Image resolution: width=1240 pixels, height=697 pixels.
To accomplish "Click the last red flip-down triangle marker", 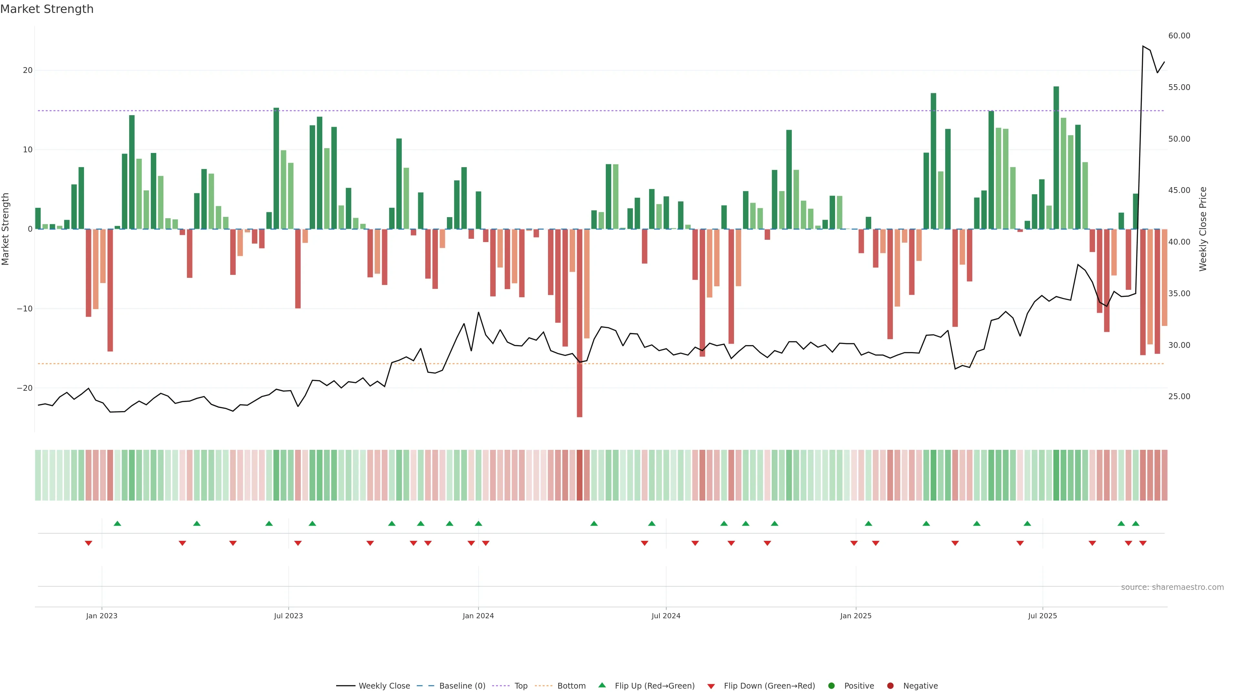I will (x=1143, y=543).
